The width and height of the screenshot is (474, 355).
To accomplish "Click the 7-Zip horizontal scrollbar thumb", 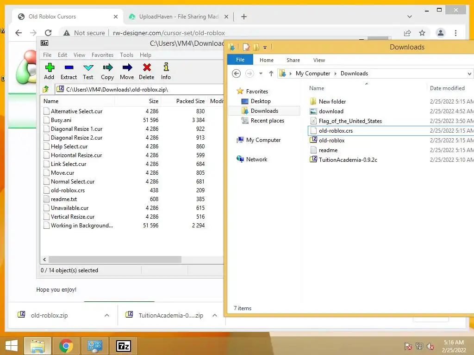I will coord(115,260).
